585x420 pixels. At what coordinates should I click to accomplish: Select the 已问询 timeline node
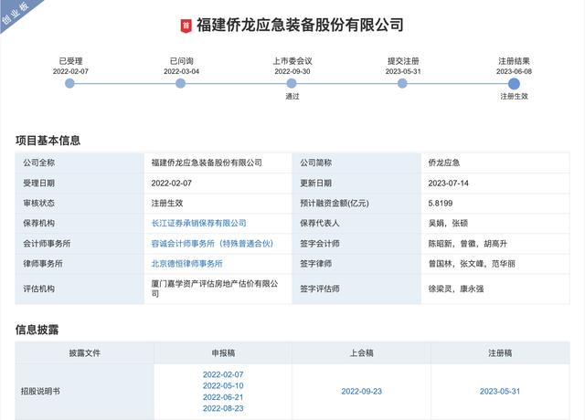pos(181,83)
